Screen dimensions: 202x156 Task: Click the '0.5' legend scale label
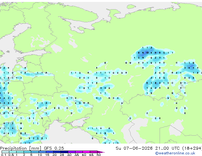click(11, 155)
